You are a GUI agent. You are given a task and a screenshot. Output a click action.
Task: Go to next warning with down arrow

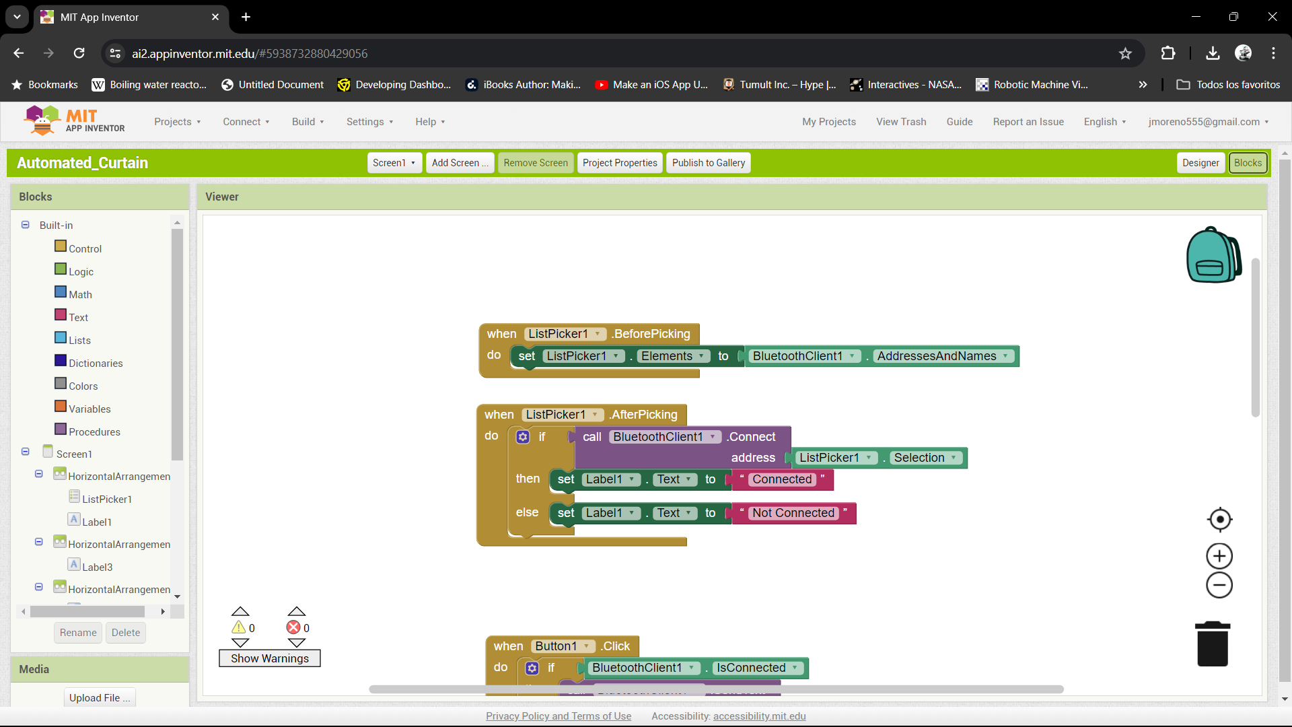pyautogui.click(x=240, y=643)
